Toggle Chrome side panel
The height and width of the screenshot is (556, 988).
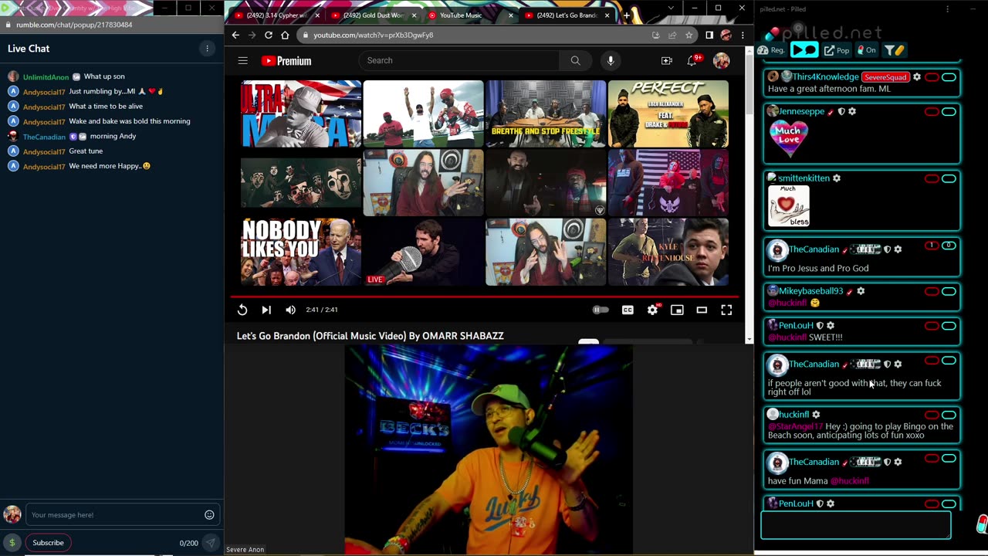click(709, 35)
